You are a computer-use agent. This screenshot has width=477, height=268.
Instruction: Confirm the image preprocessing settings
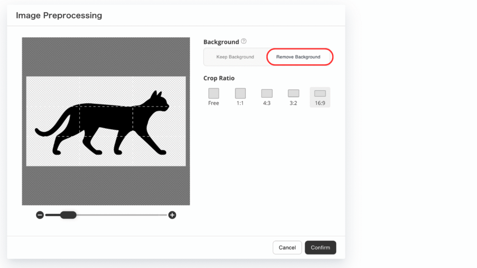320,248
